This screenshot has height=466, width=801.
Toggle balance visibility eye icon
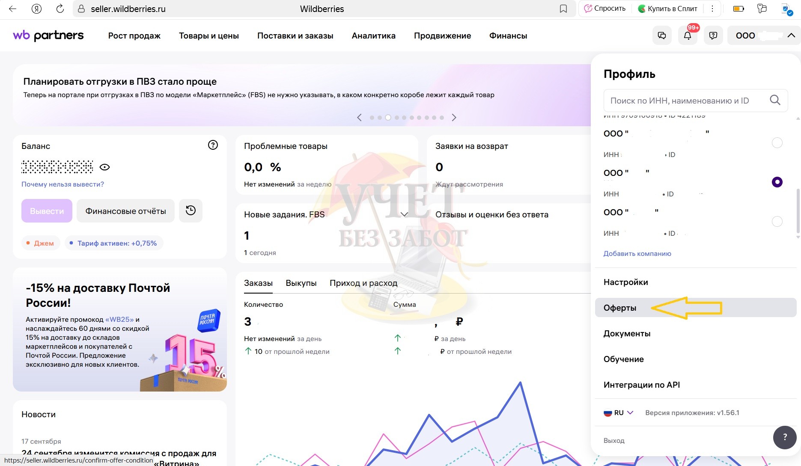coord(105,167)
